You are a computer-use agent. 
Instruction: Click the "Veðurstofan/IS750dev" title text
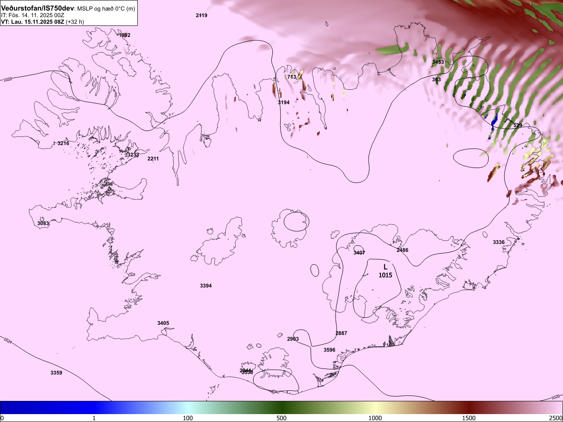point(37,8)
